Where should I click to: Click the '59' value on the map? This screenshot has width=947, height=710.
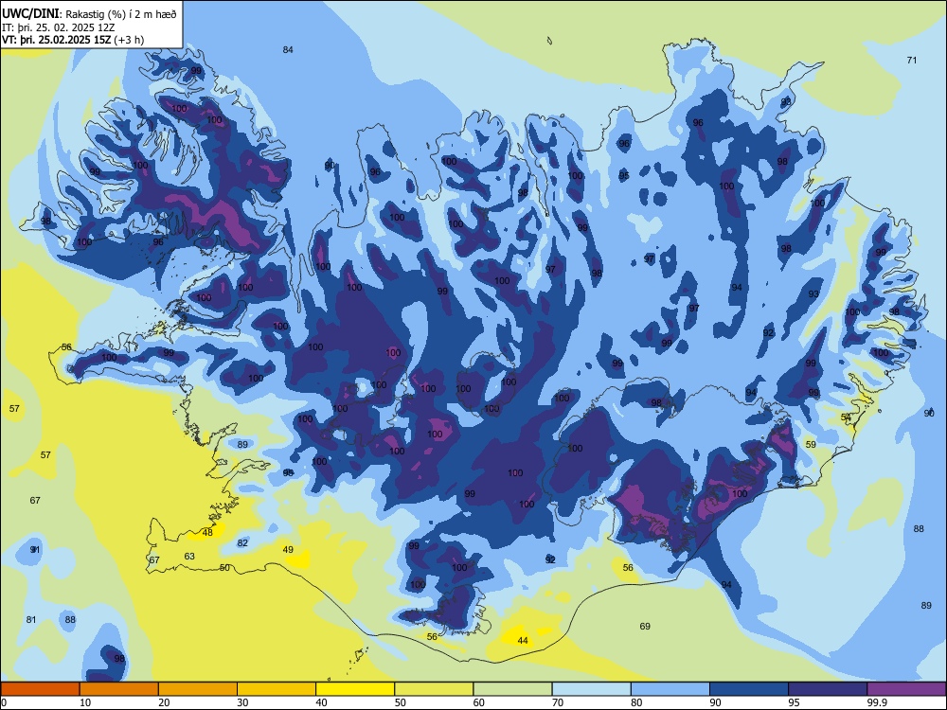(812, 444)
